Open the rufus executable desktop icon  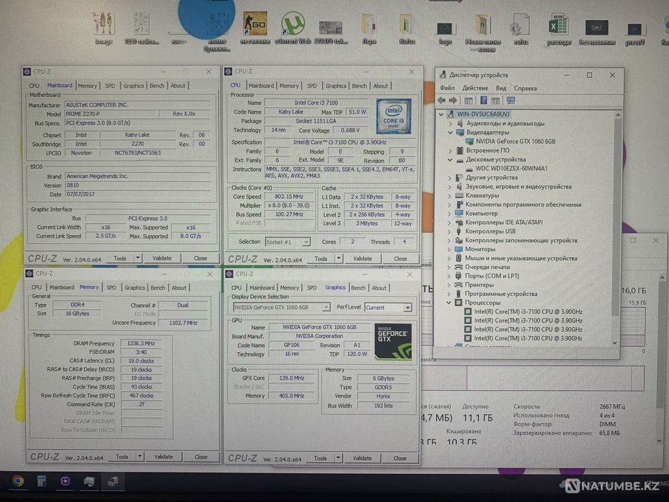[x=520, y=28]
